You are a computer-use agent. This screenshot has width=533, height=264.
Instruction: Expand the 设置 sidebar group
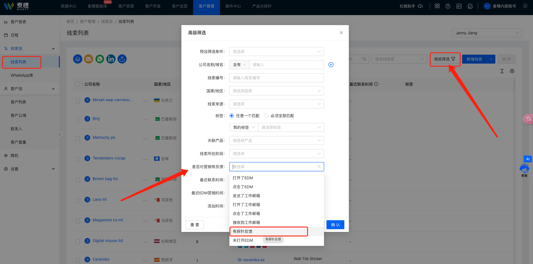[53, 169]
